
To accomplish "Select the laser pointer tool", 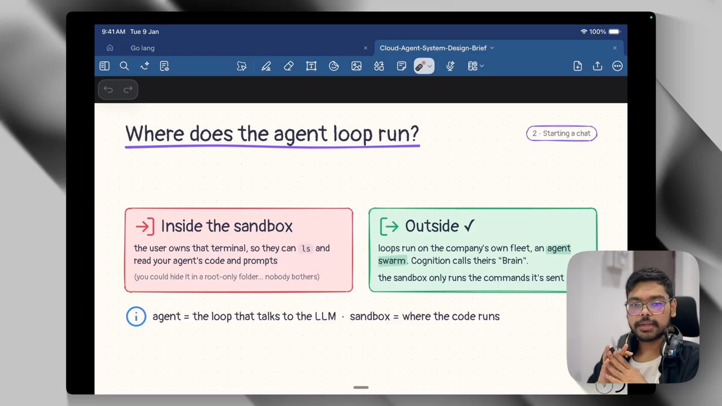I will 420,66.
